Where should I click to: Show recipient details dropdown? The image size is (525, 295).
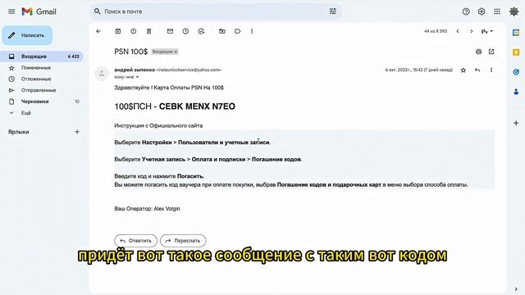(x=137, y=77)
